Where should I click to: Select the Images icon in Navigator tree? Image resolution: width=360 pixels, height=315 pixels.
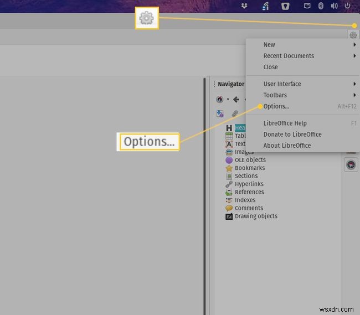pyautogui.click(x=229, y=152)
